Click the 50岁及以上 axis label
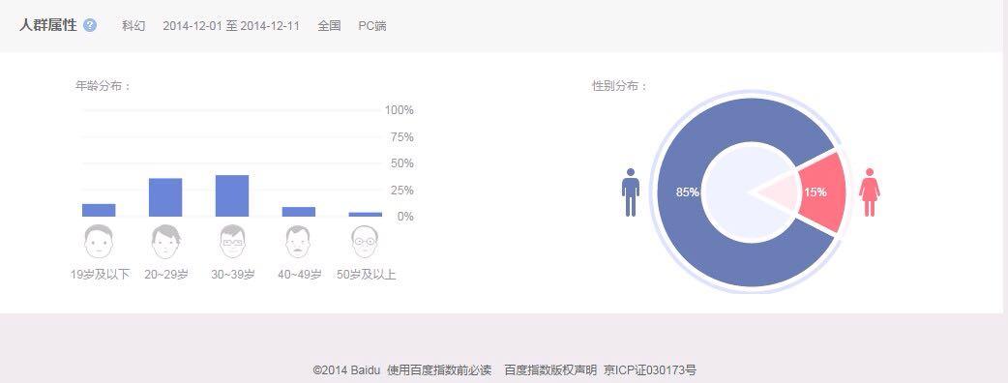The width and height of the screenshot is (1008, 383). click(x=367, y=275)
